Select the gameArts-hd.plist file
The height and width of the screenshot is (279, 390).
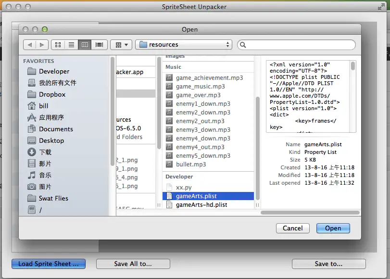coord(201,204)
